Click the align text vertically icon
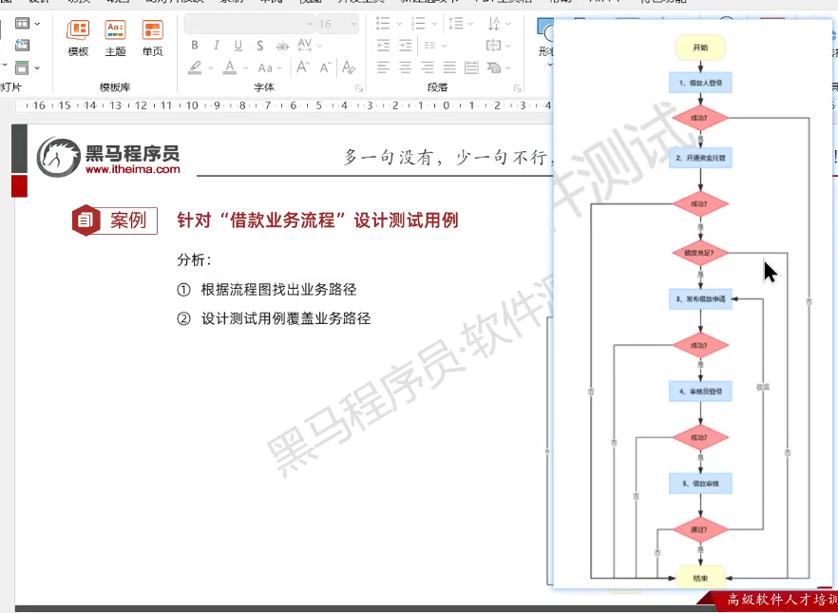Screen dimensions: 838x613 click(493, 46)
